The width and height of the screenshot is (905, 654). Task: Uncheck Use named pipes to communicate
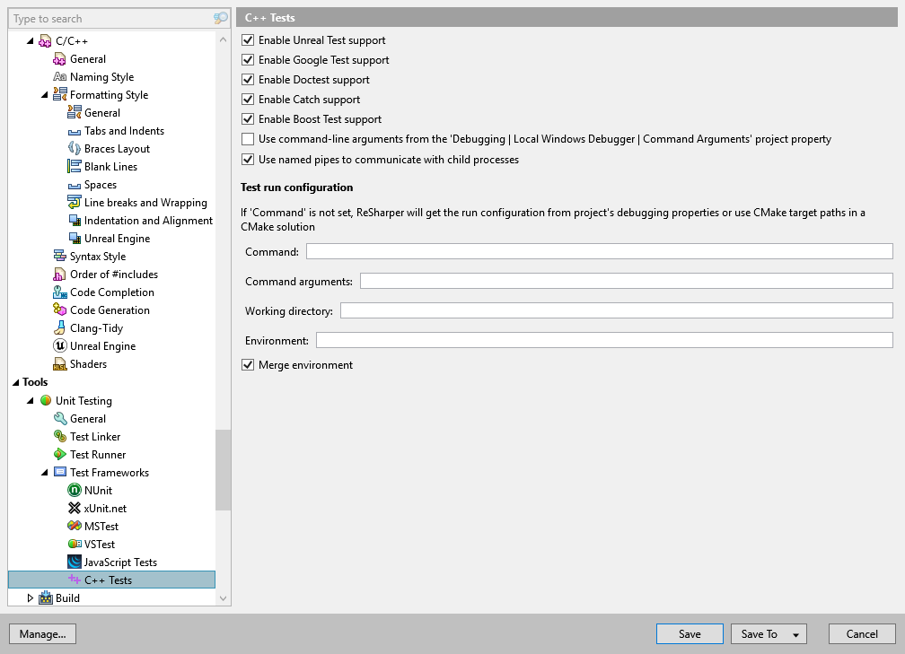pyautogui.click(x=248, y=159)
